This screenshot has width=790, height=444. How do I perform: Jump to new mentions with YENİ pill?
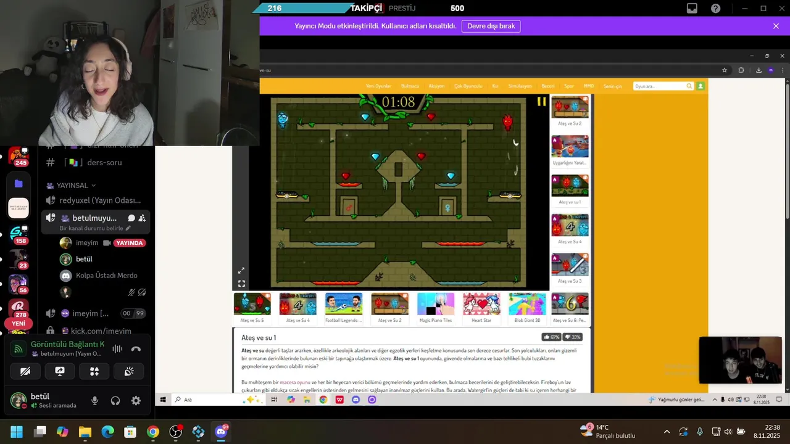[19, 323]
